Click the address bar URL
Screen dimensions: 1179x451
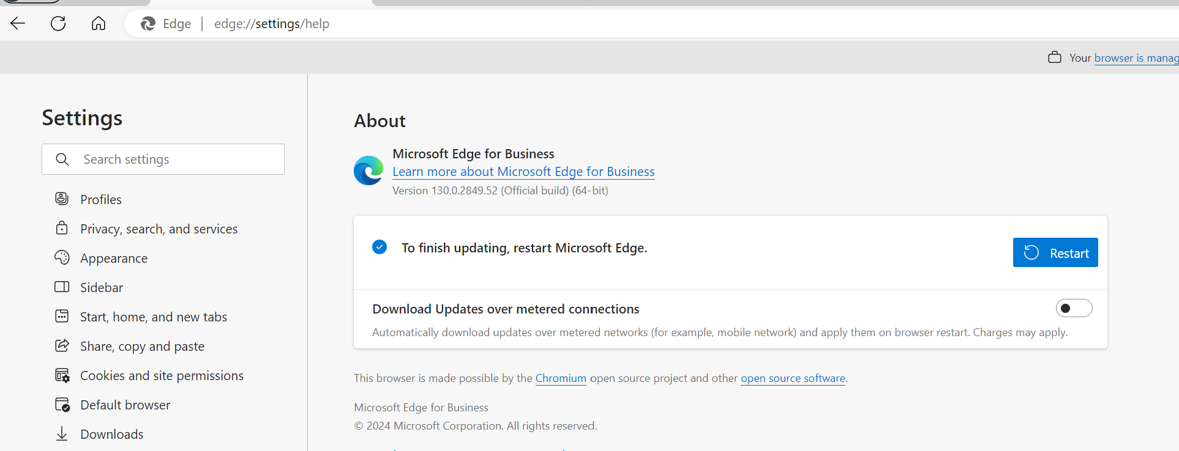pyautogui.click(x=272, y=24)
